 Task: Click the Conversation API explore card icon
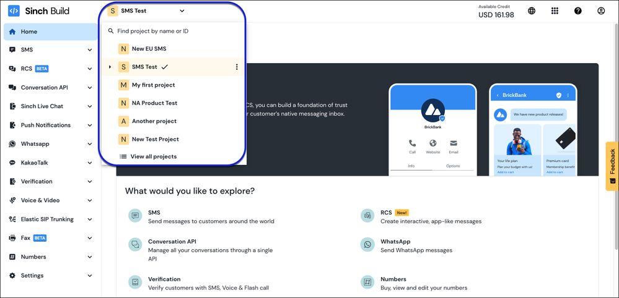[135, 244]
